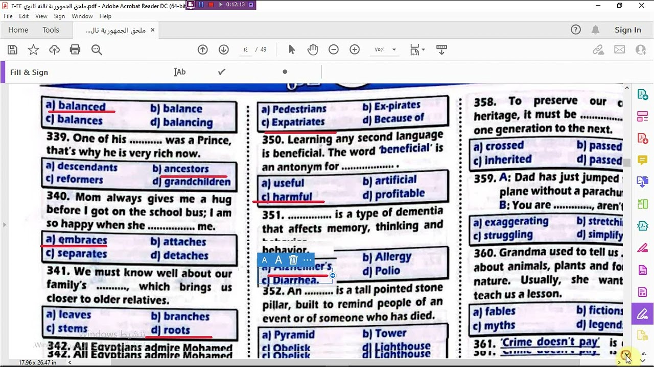Upload the file to Document Cloud
654x367 pixels.
click(54, 49)
